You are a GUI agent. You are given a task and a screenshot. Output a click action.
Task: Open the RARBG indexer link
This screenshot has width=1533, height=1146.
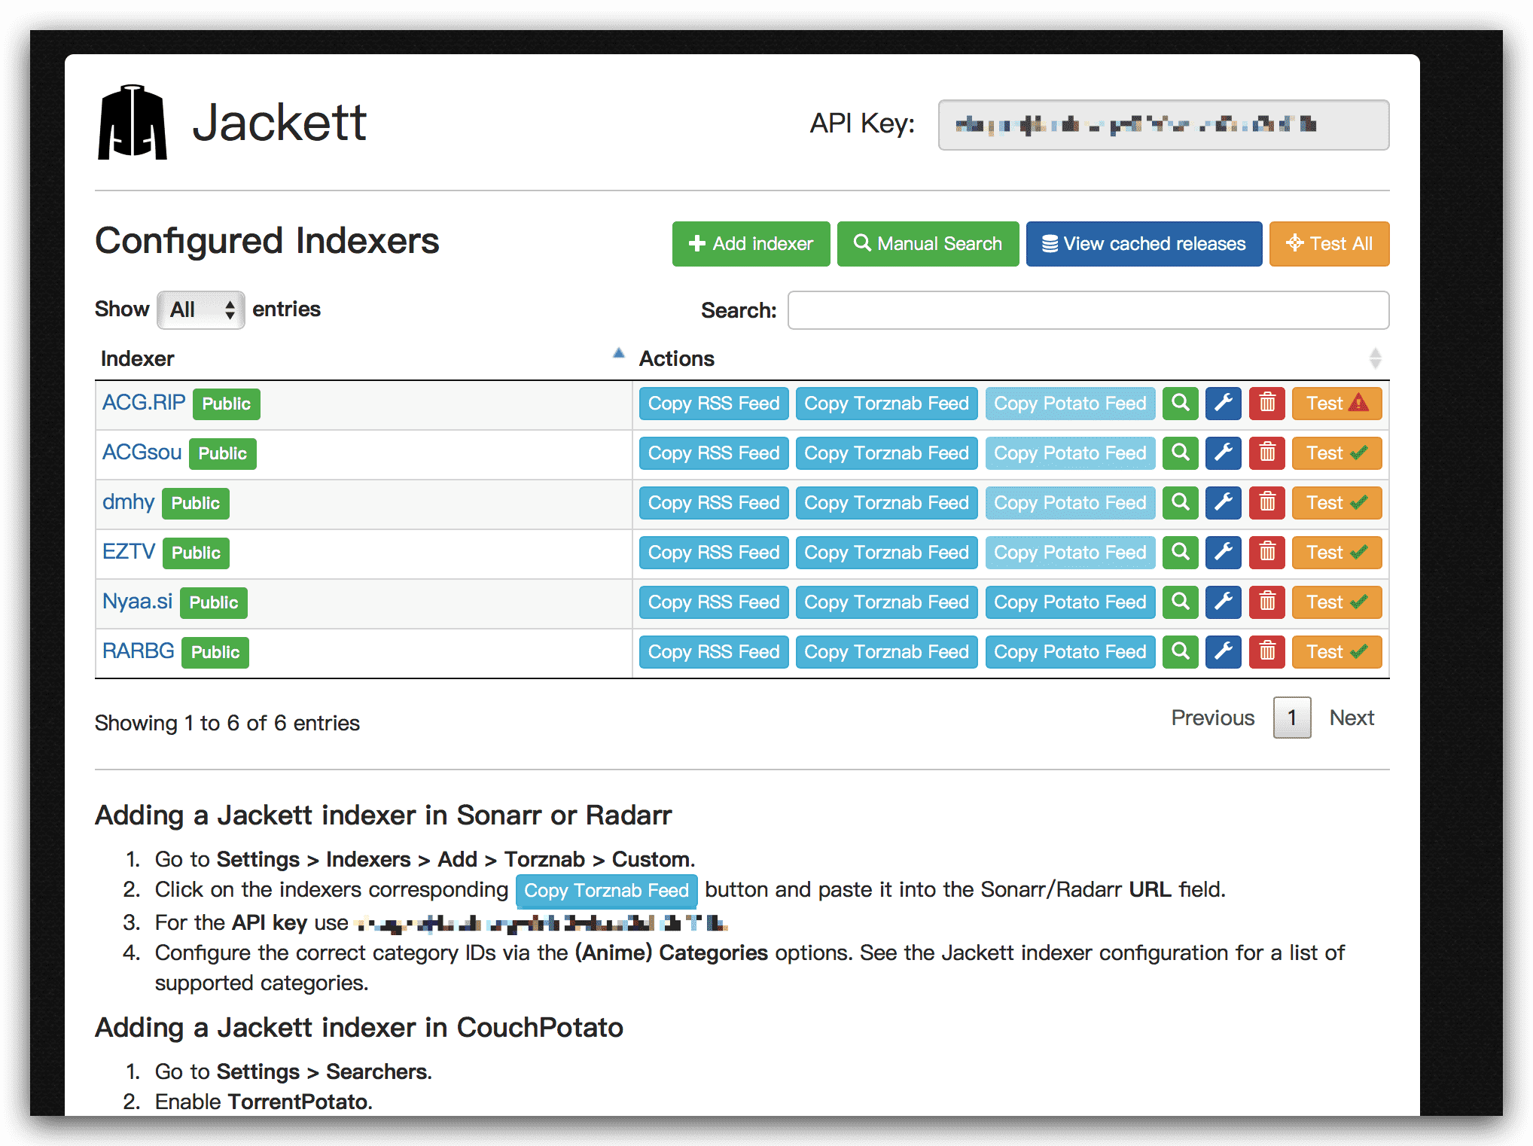tap(138, 651)
